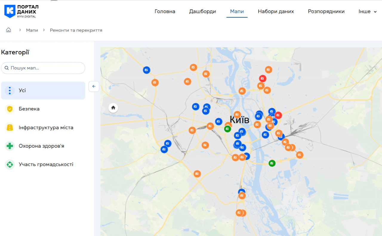
Task: Click the green marker left of Київ label
Action: coord(227,129)
